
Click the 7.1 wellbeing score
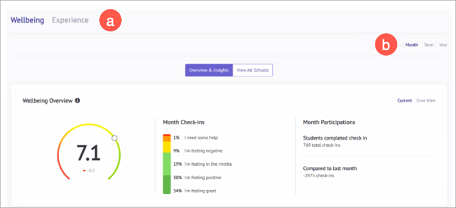(88, 153)
